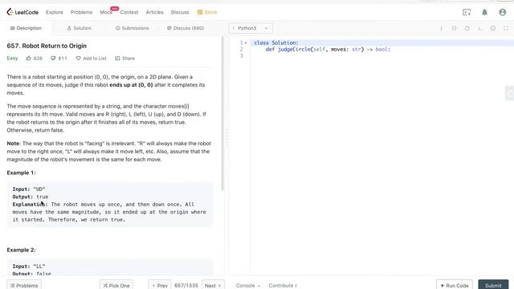Viewport: 514px width, 289px height.
Task: Open the right-edge side tab
Action: click(509, 93)
